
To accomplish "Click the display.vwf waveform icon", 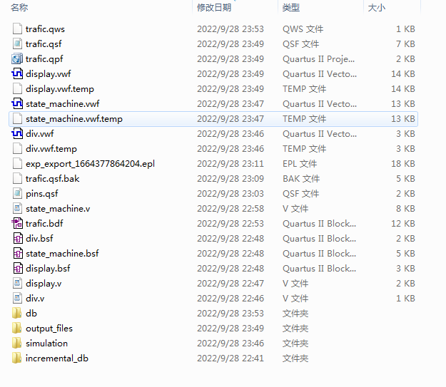I will click(17, 74).
